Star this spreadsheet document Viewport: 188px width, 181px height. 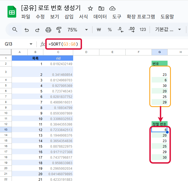pos(90,8)
